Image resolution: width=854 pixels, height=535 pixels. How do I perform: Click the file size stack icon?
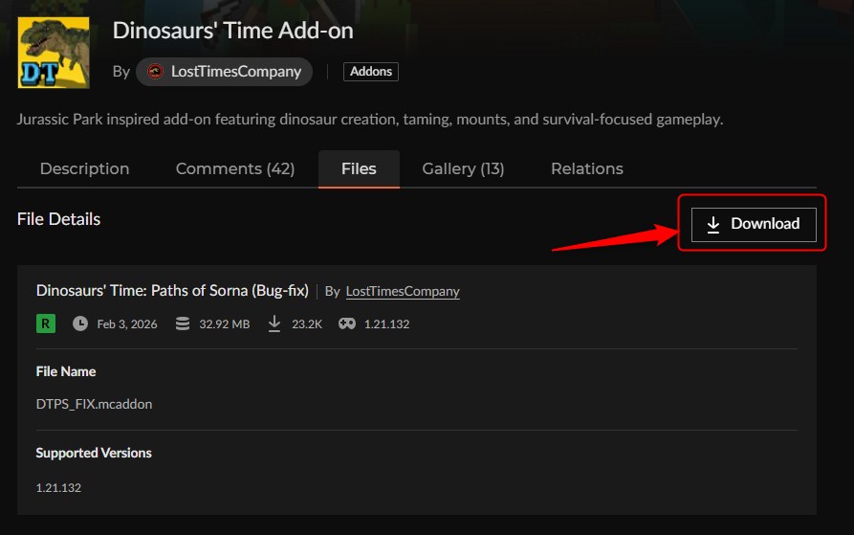pos(183,323)
